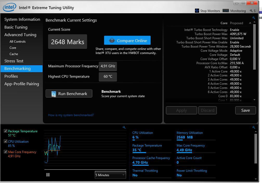The width and height of the screenshot is (262, 185).
Task: Open System Information section
Action: 22,19
